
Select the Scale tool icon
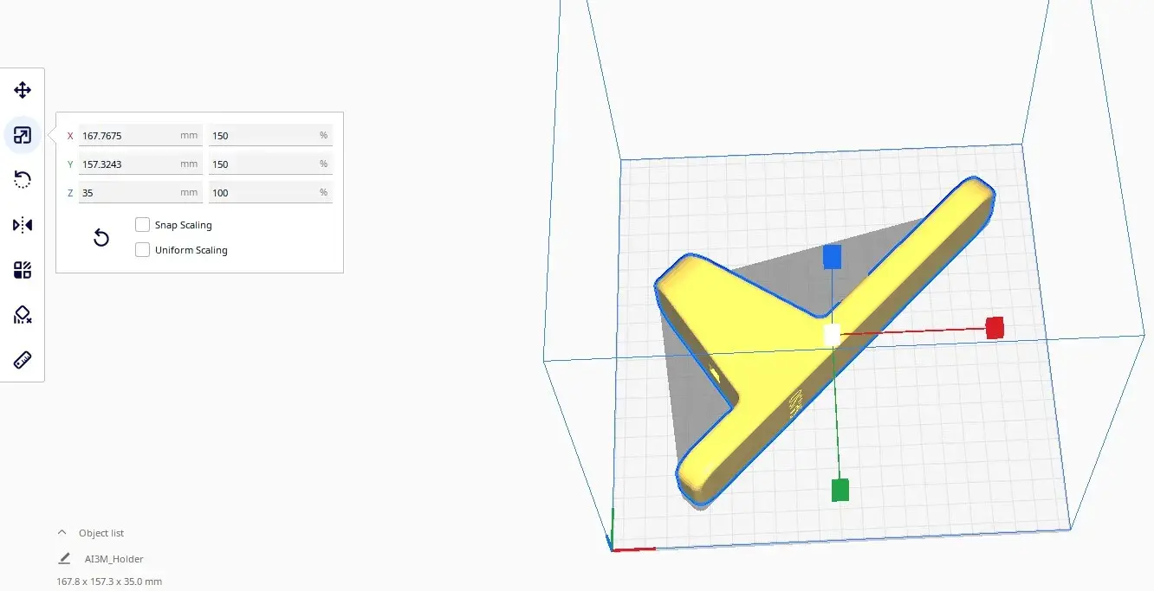coord(23,135)
